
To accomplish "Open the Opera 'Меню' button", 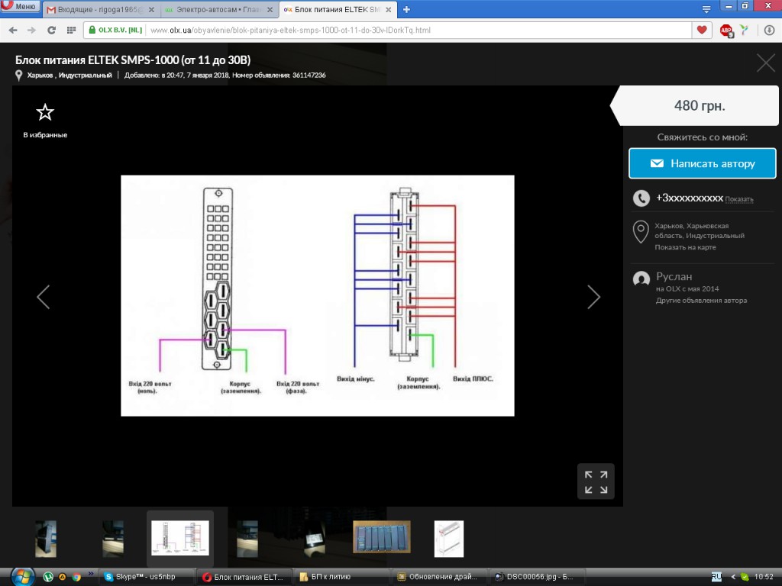I will pyautogui.click(x=19, y=7).
